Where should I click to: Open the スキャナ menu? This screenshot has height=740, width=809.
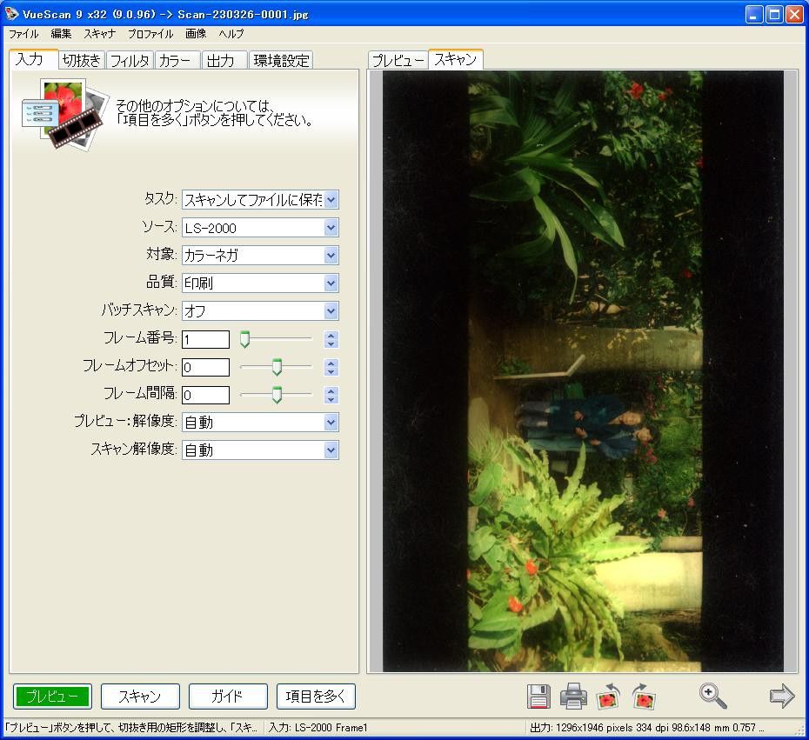point(99,34)
